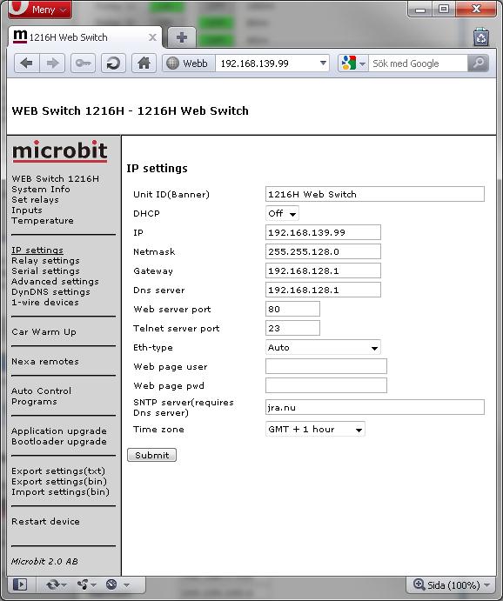Open Relay settings page
Viewport: 503px width, 601px height.
point(45,260)
